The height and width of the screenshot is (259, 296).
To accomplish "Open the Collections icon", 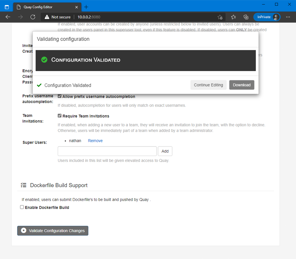I will point(246,17).
